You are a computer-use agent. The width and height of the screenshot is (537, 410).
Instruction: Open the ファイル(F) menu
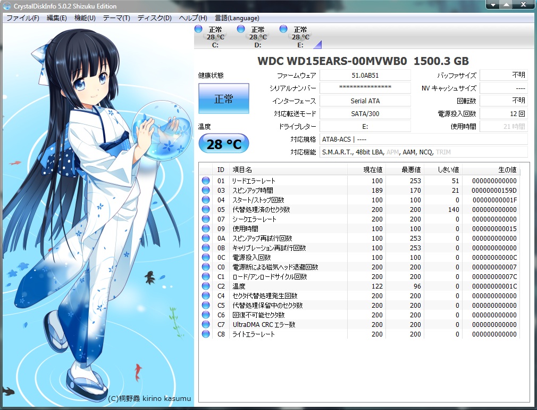(22, 18)
